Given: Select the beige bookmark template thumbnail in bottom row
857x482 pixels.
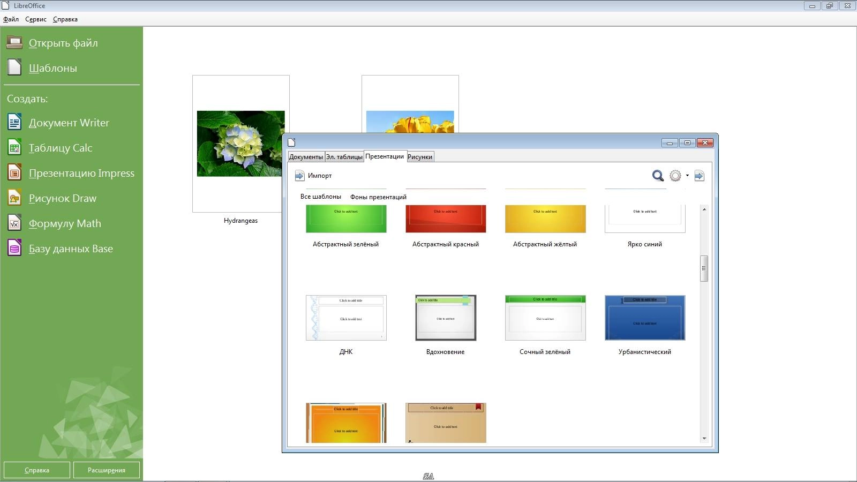Looking at the screenshot, I should pyautogui.click(x=446, y=423).
